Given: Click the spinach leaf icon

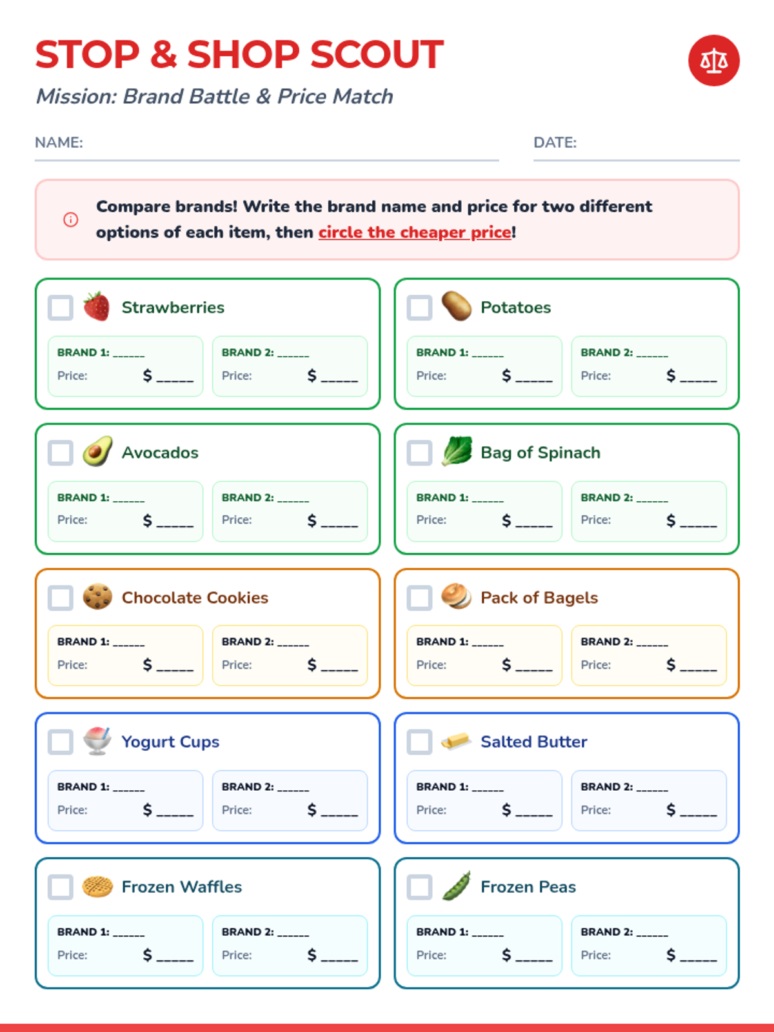Looking at the screenshot, I should pos(456,451).
